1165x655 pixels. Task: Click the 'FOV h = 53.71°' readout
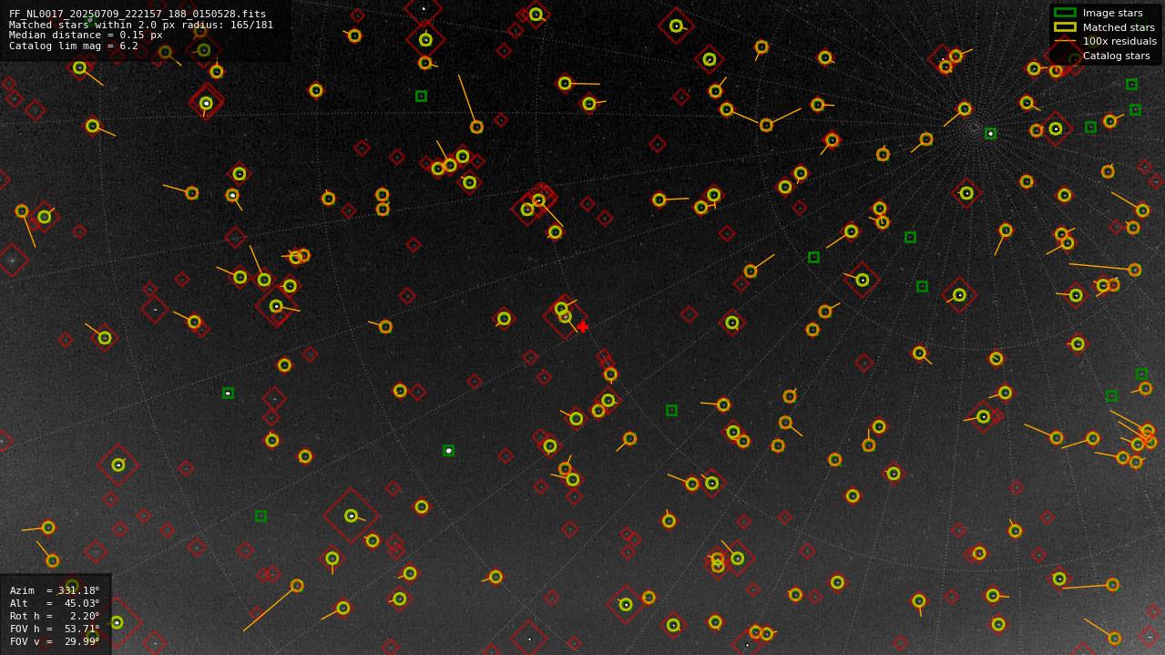coord(55,629)
